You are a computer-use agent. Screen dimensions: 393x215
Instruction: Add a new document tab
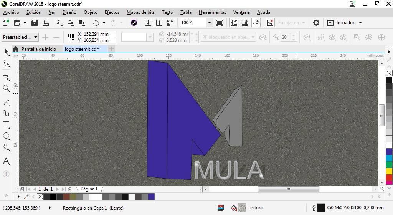coord(112,49)
